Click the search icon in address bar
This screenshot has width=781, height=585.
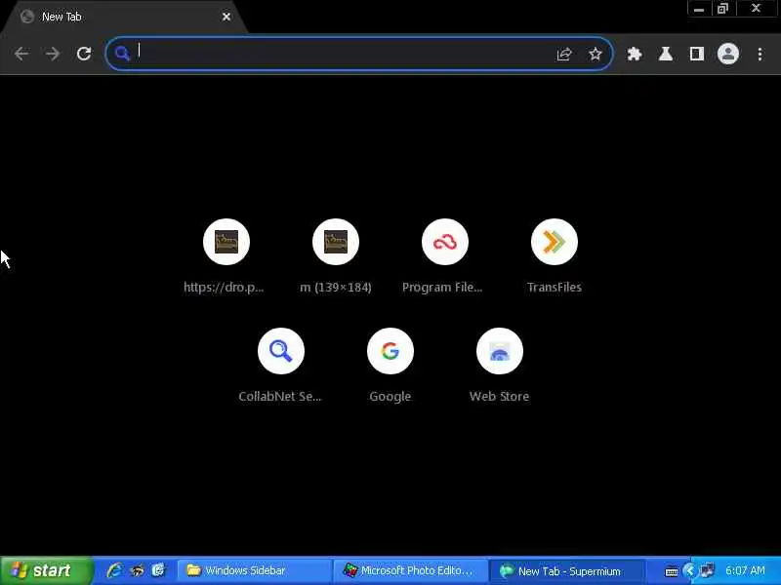(x=122, y=53)
